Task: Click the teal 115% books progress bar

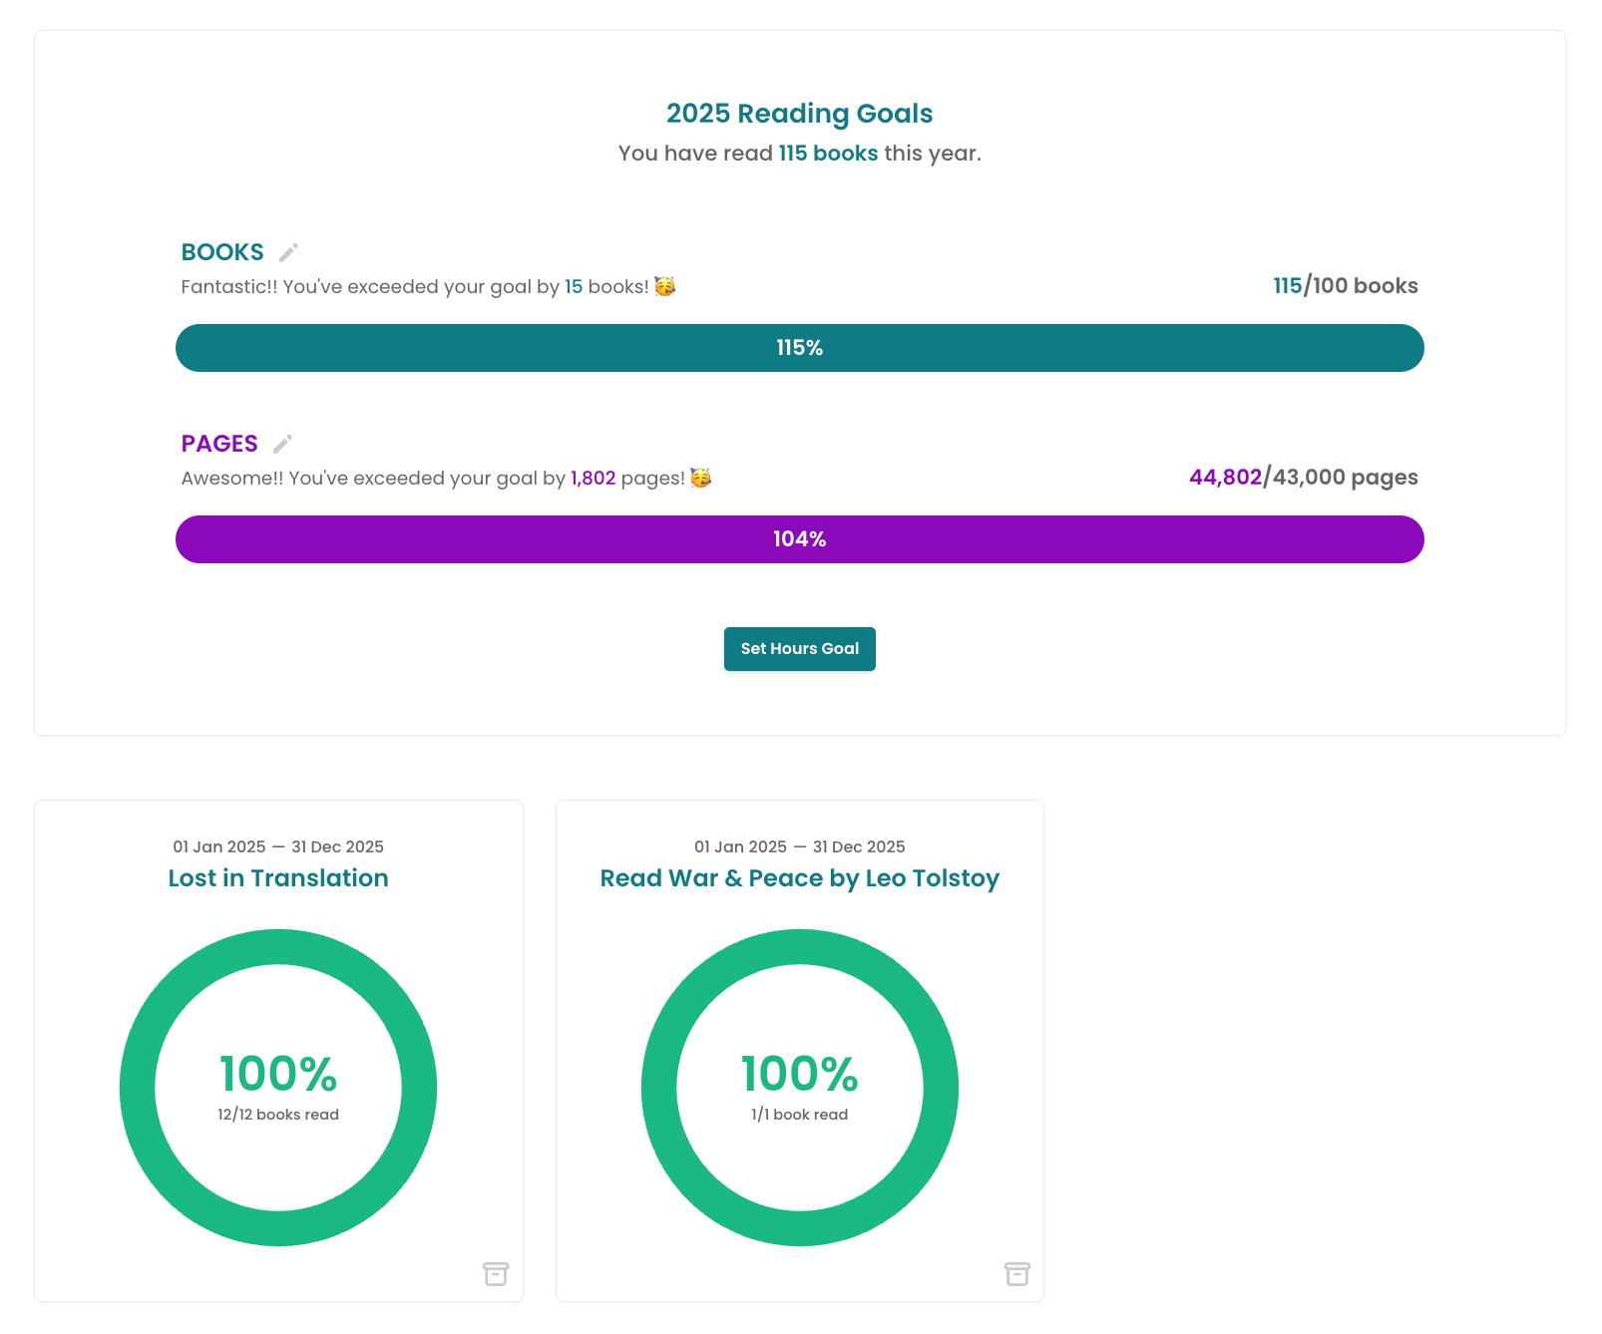Action: 800,348
